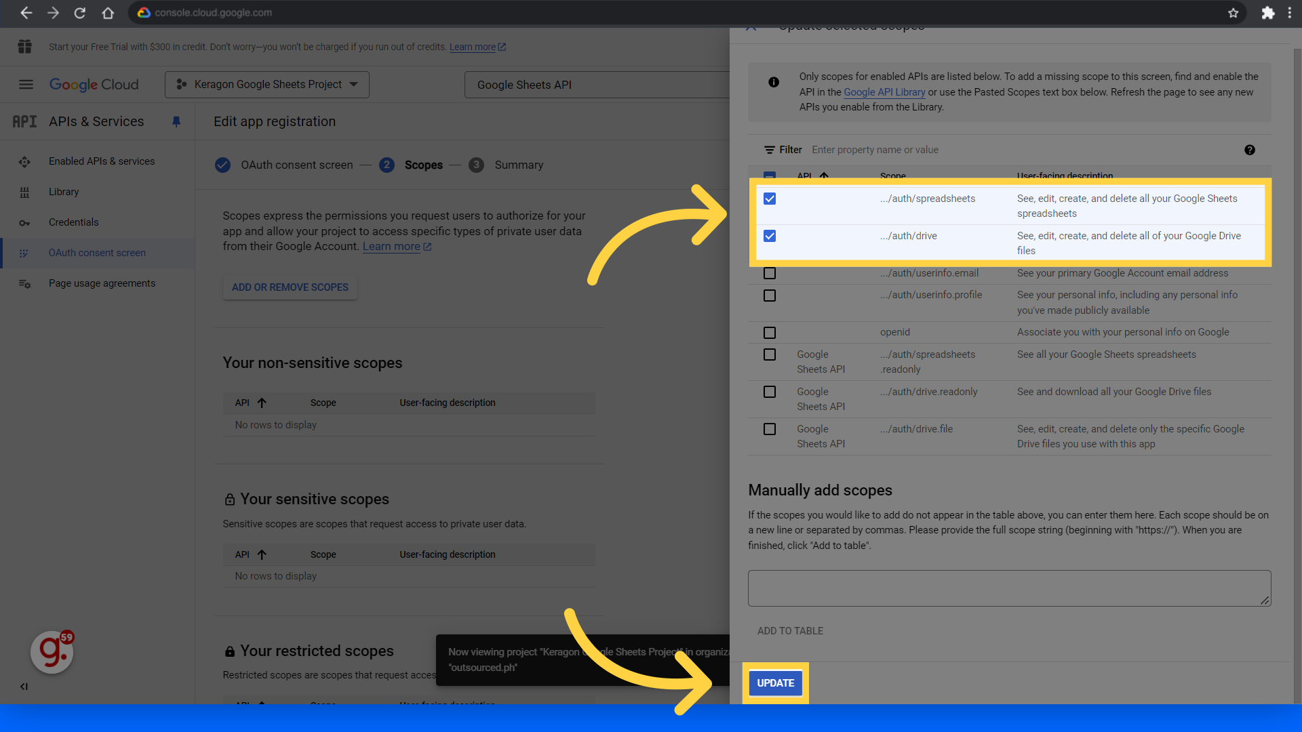Check the .../auth/userinfo.profile scope

point(770,296)
